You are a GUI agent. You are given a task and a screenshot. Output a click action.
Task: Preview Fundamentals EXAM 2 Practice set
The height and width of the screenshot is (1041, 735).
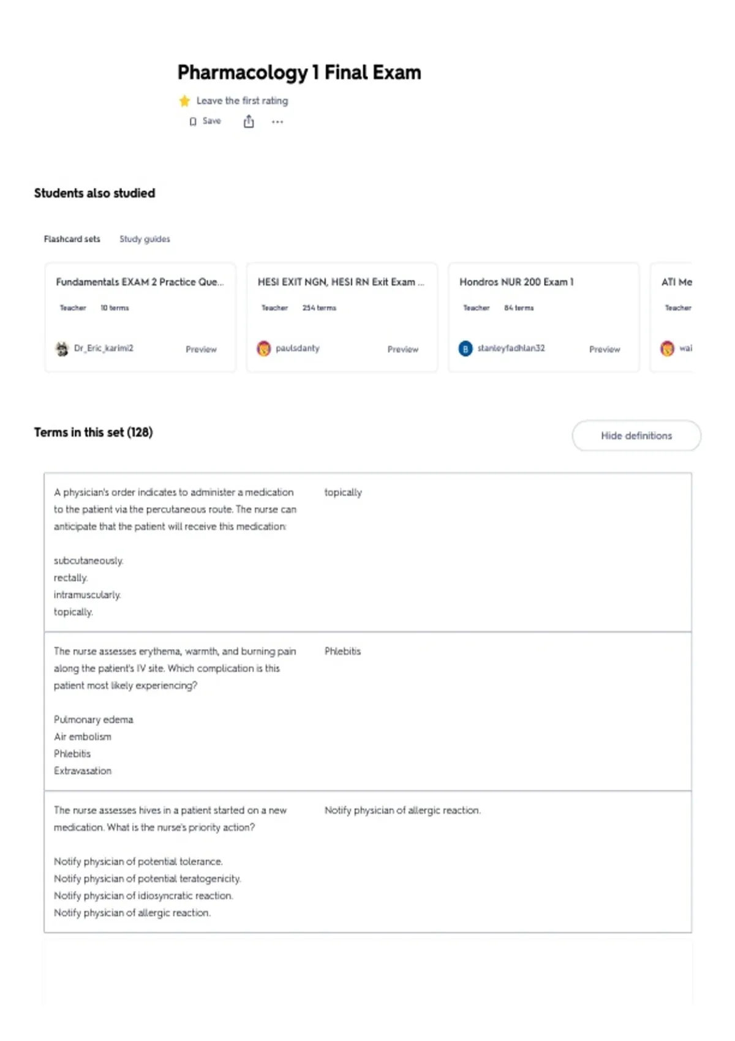pos(201,349)
